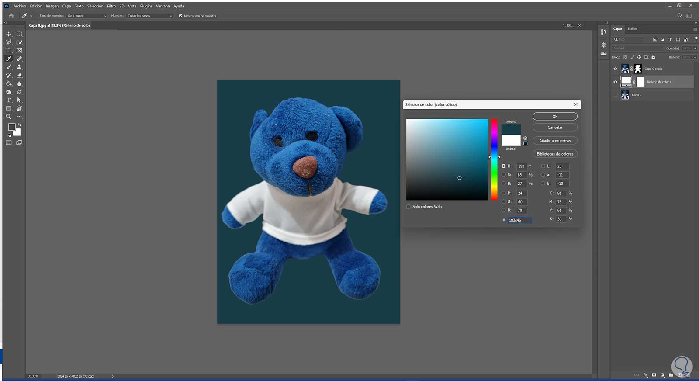Switch to the Estilos tab

[x=632, y=29]
